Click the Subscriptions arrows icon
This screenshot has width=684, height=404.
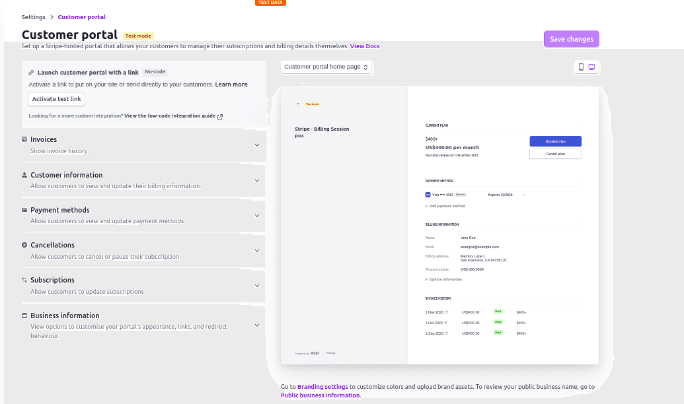[24, 280]
